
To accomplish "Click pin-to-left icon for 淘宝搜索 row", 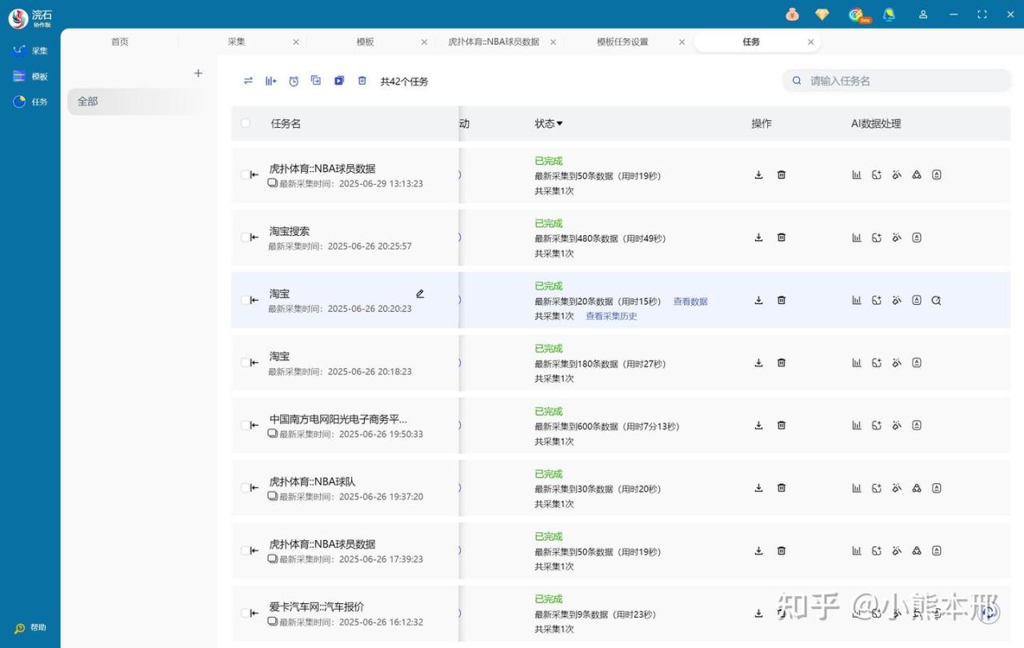I will (x=254, y=238).
